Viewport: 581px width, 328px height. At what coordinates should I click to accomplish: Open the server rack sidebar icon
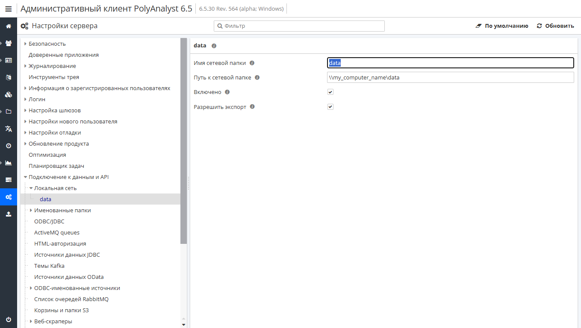[x=9, y=180]
